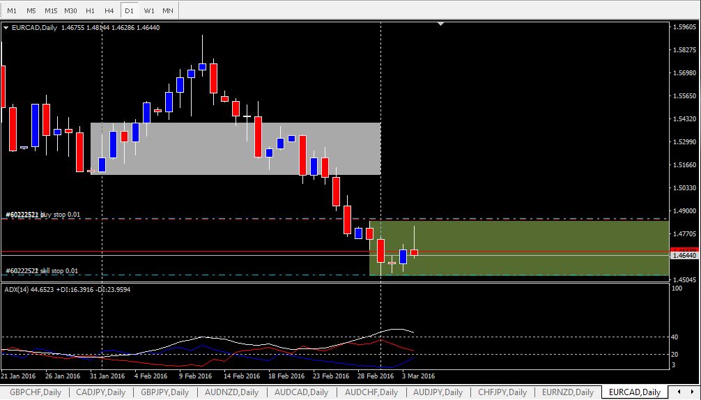
Task: Open the GBPCHF,Daily chart tab
Action: 36,392
